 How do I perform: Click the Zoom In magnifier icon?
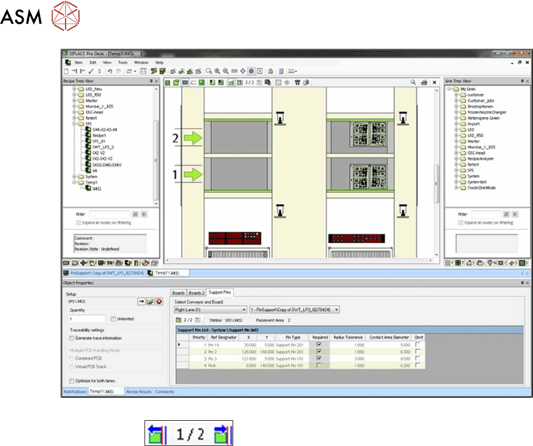point(217,71)
